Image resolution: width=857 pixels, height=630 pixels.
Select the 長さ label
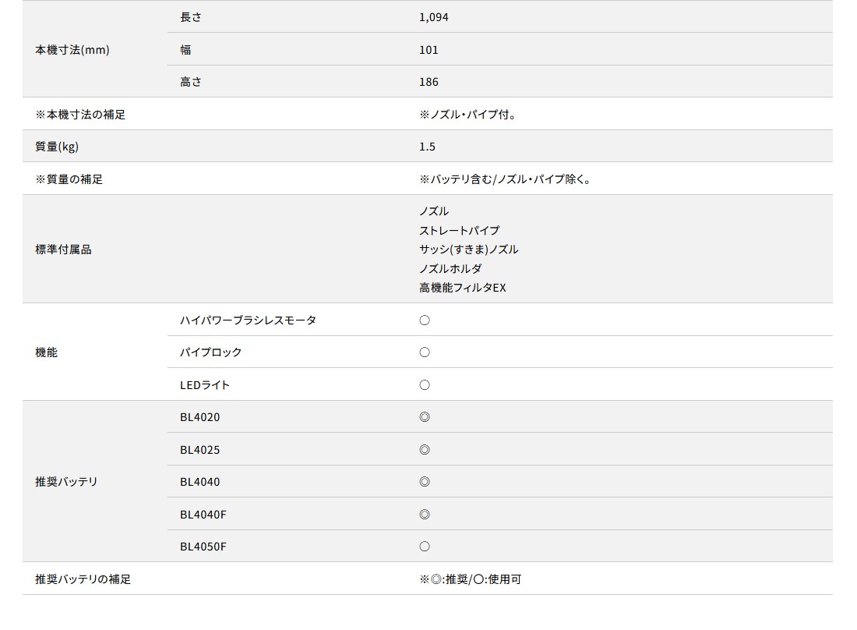(191, 17)
